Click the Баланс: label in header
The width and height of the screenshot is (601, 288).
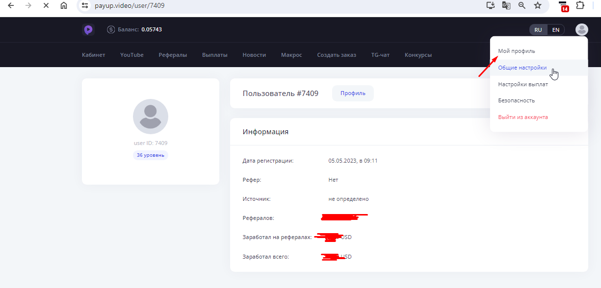pyautogui.click(x=129, y=29)
